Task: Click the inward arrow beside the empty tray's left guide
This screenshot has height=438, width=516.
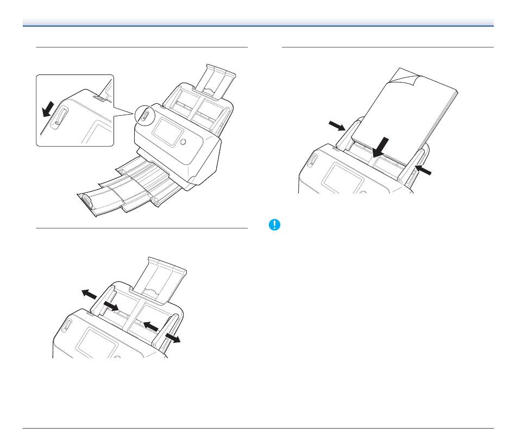Action: click(x=111, y=306)
